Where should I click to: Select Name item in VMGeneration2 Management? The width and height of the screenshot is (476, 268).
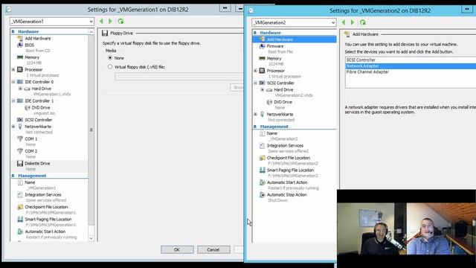(271, 133)
